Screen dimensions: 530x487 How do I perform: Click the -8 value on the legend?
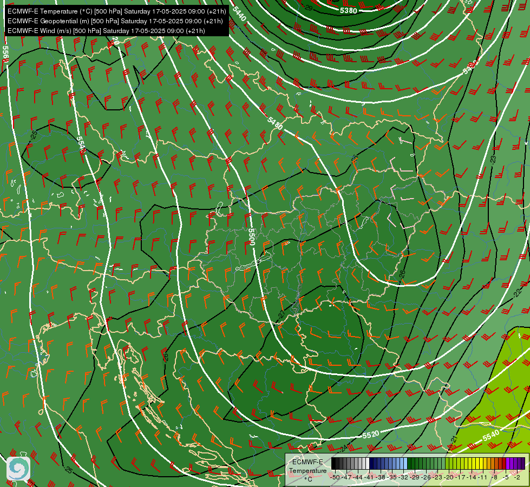point(494,477)
